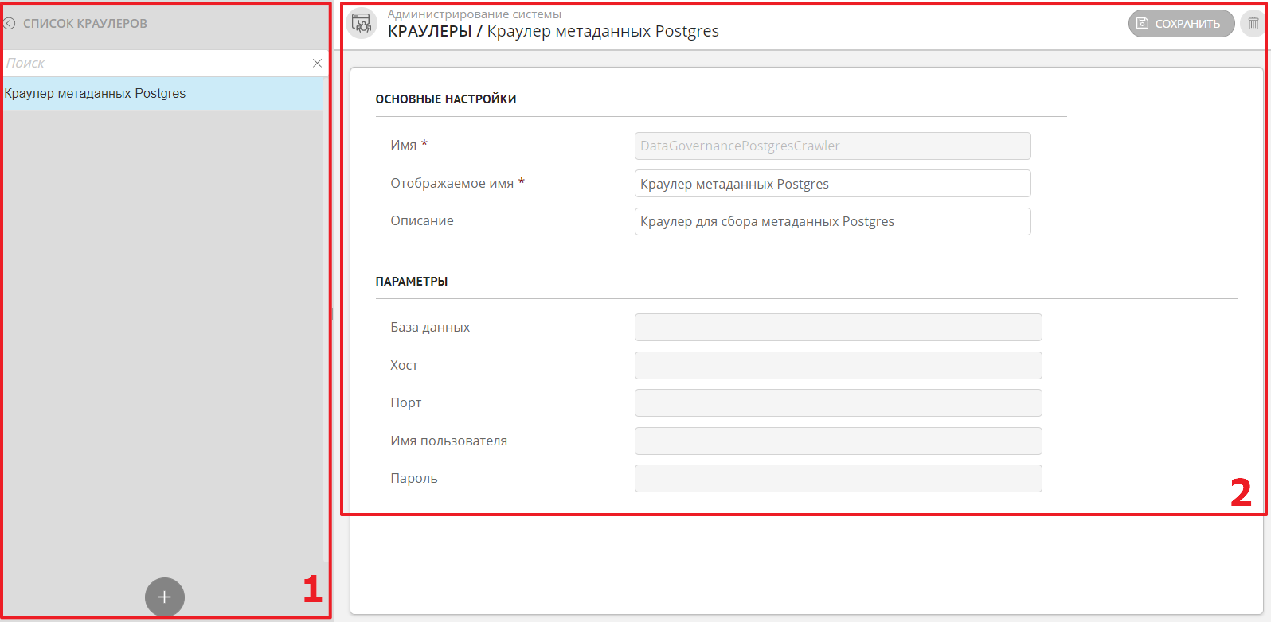Click the Сохранить button
The width and height of the screenshot is (1271, 622).
pos(1181,24)
